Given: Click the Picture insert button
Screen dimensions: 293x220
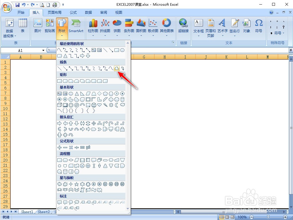Looking at the screenshot, I should click(38, 26).
